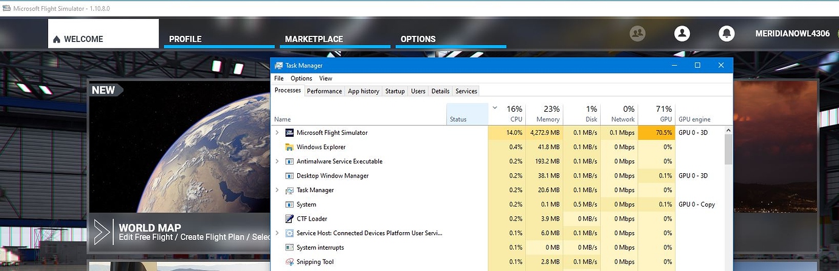Sort by the Status column header

(467, 114)
